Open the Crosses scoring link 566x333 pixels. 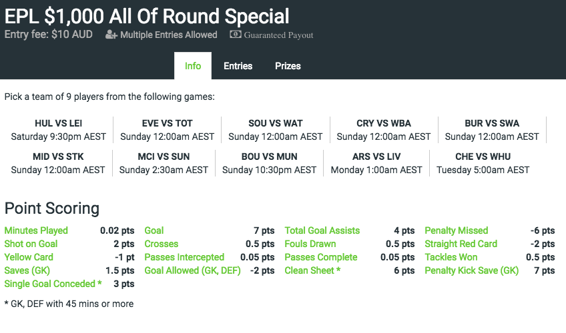[x=162, y=244]
